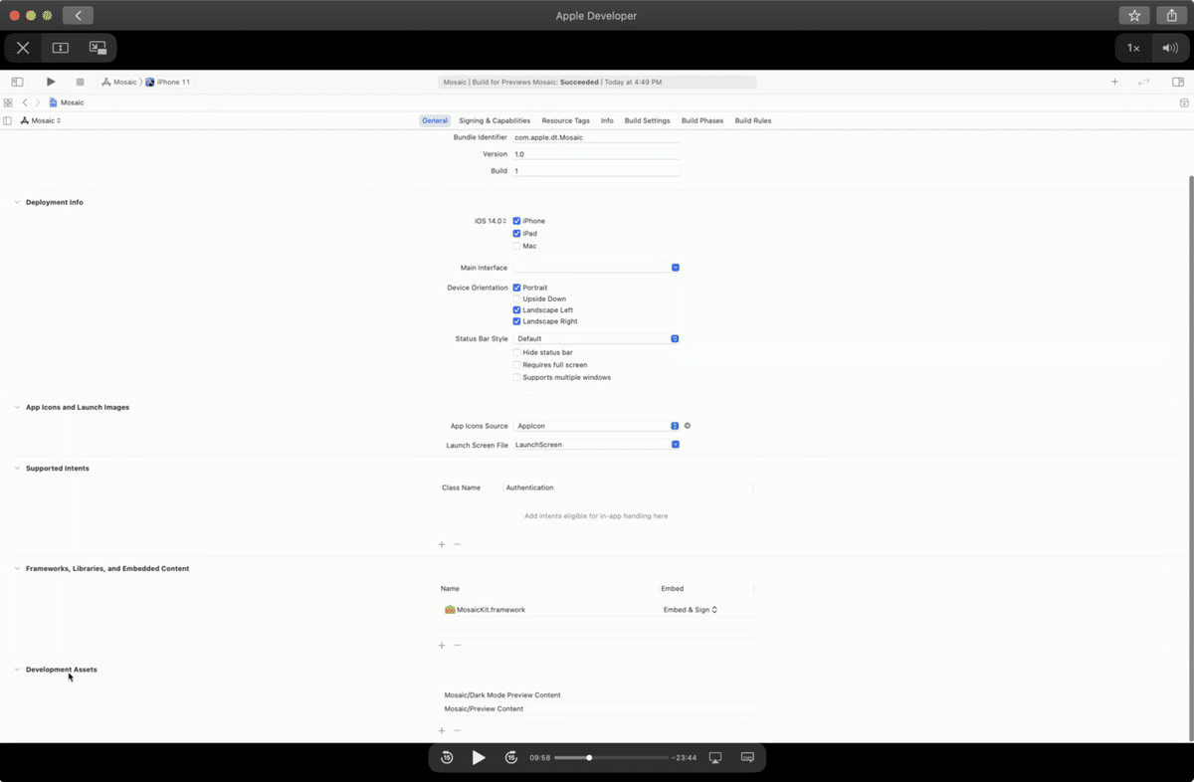This screenshot has width=1194, height=782.
Task: Navigate forward in the jump bar
Action: 38,102
